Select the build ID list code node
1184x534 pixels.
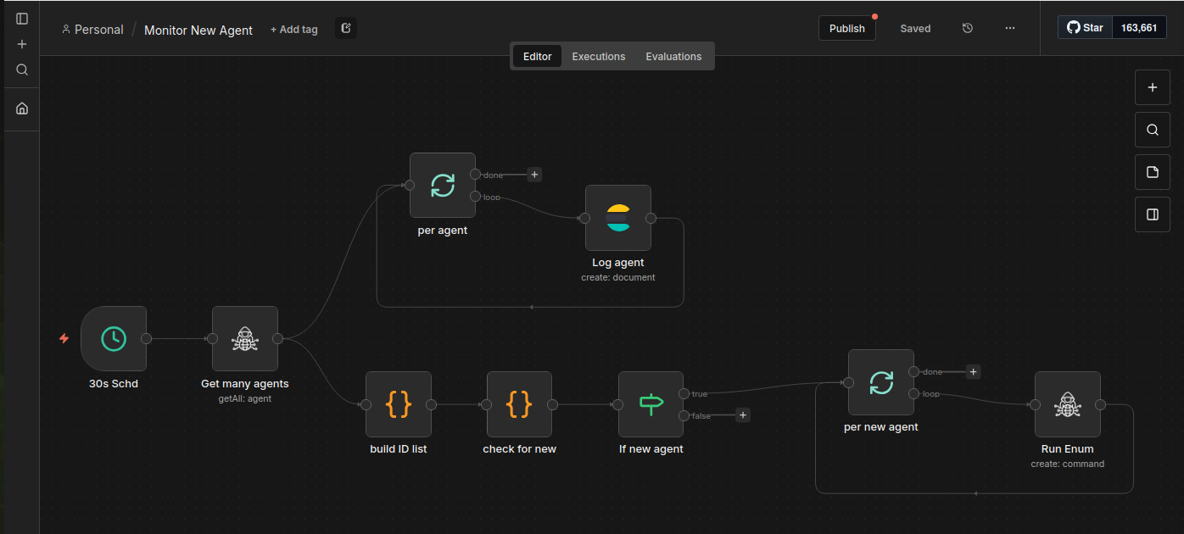pos(399,404)
